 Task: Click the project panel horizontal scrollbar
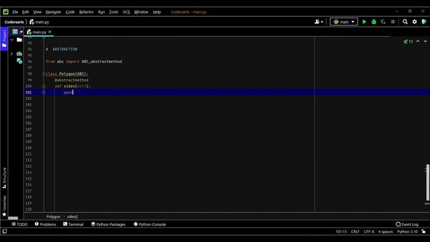point(13,218)
